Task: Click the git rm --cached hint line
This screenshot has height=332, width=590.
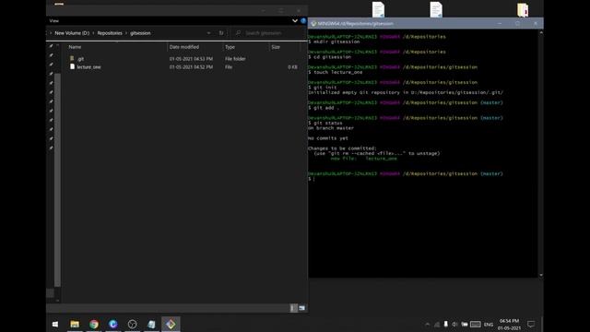Action: pos(377,153)
